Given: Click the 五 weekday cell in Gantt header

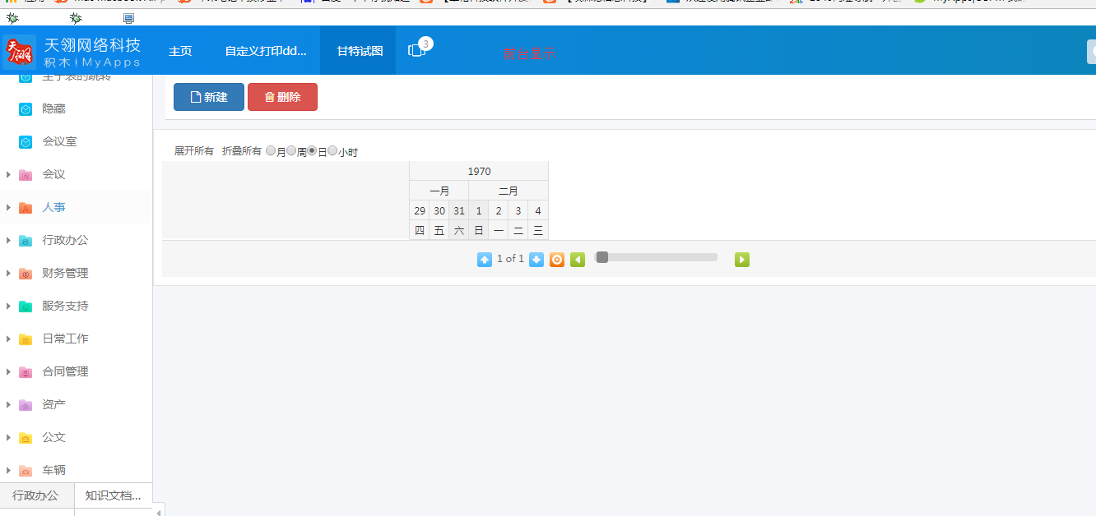Looking at the screenshot, I should click(x=439, y=230).
